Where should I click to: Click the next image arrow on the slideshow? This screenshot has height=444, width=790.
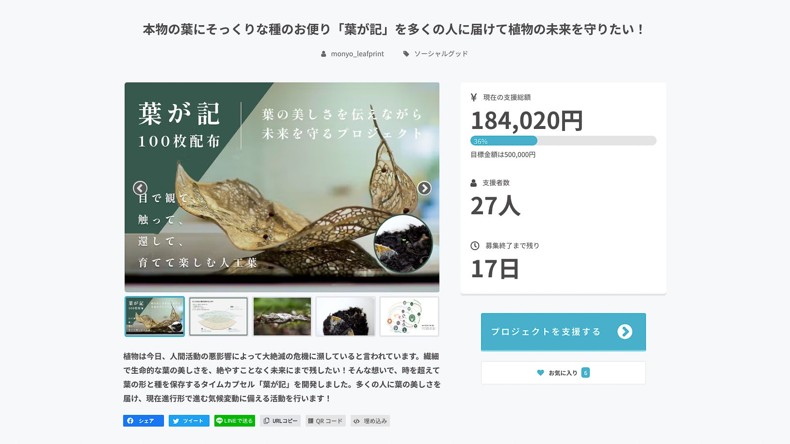tap(424, 188)
